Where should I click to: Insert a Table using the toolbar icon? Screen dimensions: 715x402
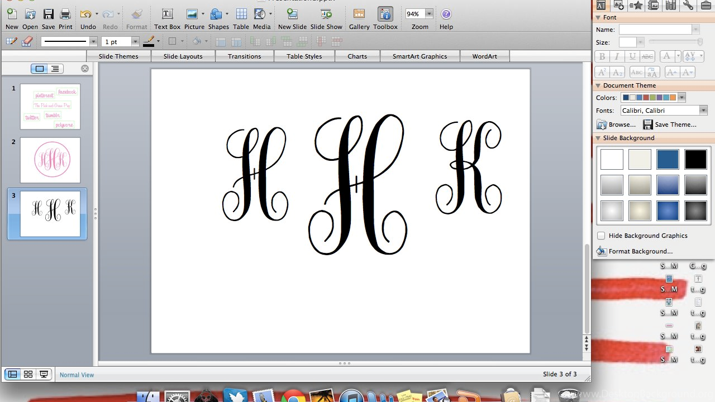coord(241,15)
